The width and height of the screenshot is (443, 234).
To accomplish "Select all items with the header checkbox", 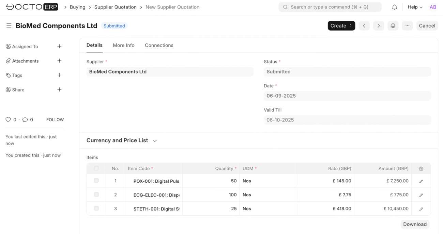I will click(x=96, y=168).
